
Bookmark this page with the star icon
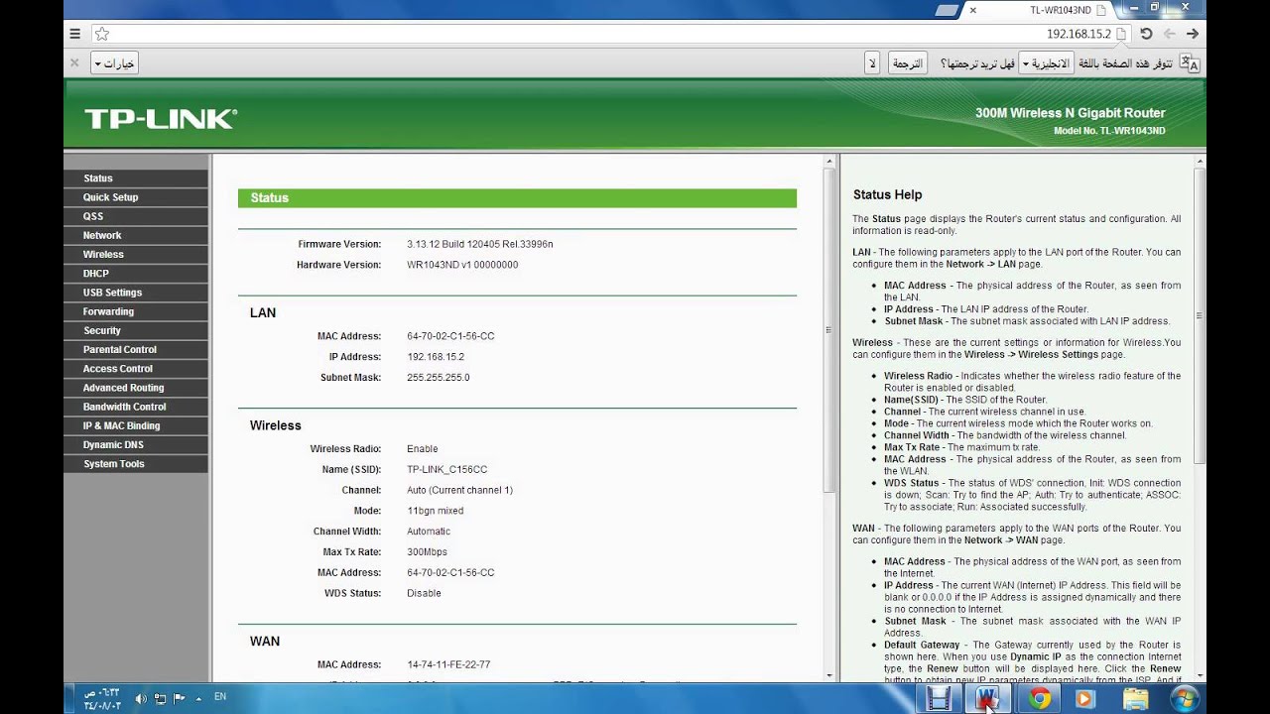click(x=101, y=34)
